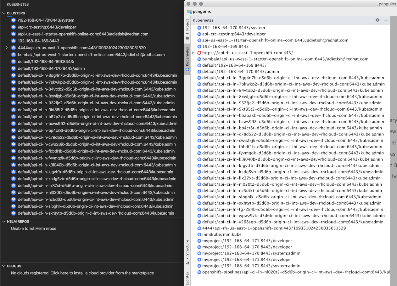
Task: Collapse the CLUSTERS section in VS Code
Action: pyautogui.click(x=4, y=13)
